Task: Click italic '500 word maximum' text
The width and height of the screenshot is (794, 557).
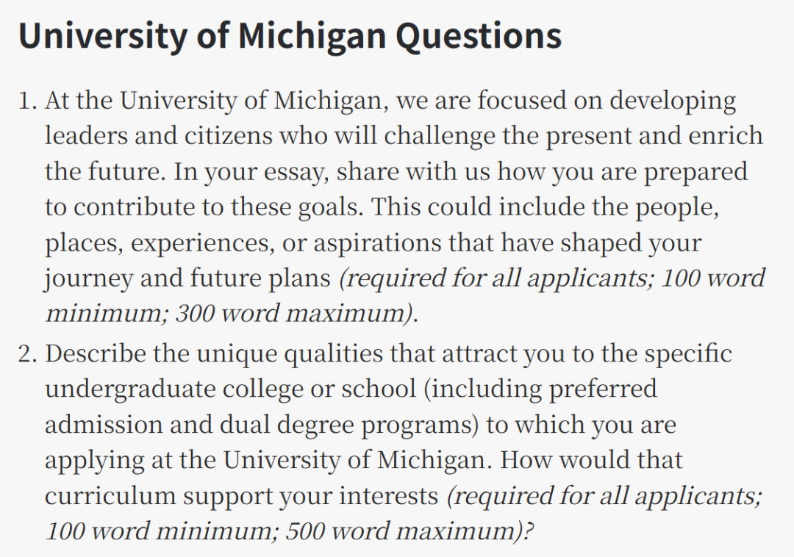Action: [405, 531]
